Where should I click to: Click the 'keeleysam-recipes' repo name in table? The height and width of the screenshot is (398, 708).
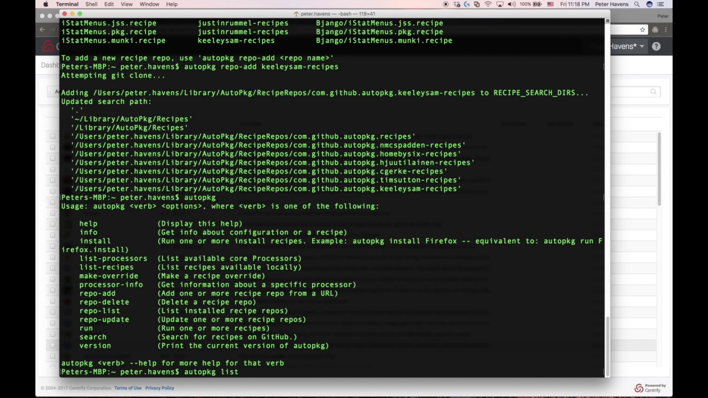[x=236, y=40]
